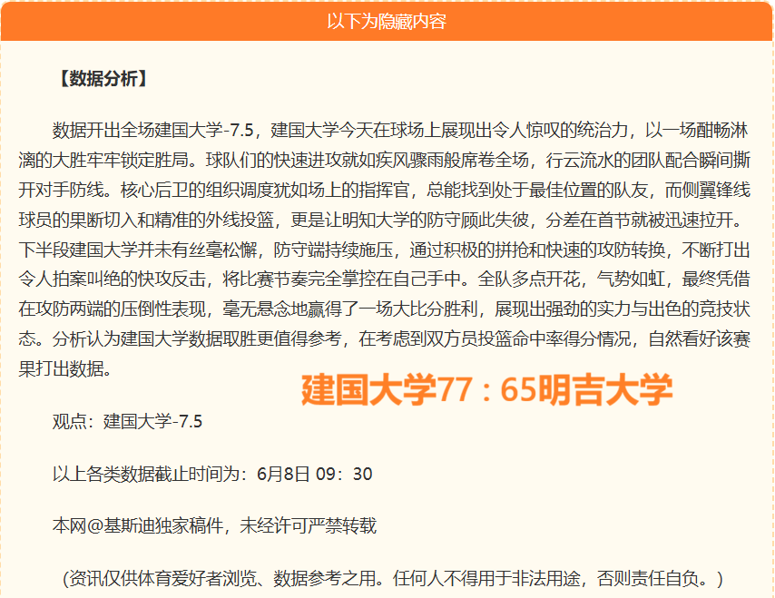Click the paragraph line starting "球员的果断切入"

[x=380, y=220]
